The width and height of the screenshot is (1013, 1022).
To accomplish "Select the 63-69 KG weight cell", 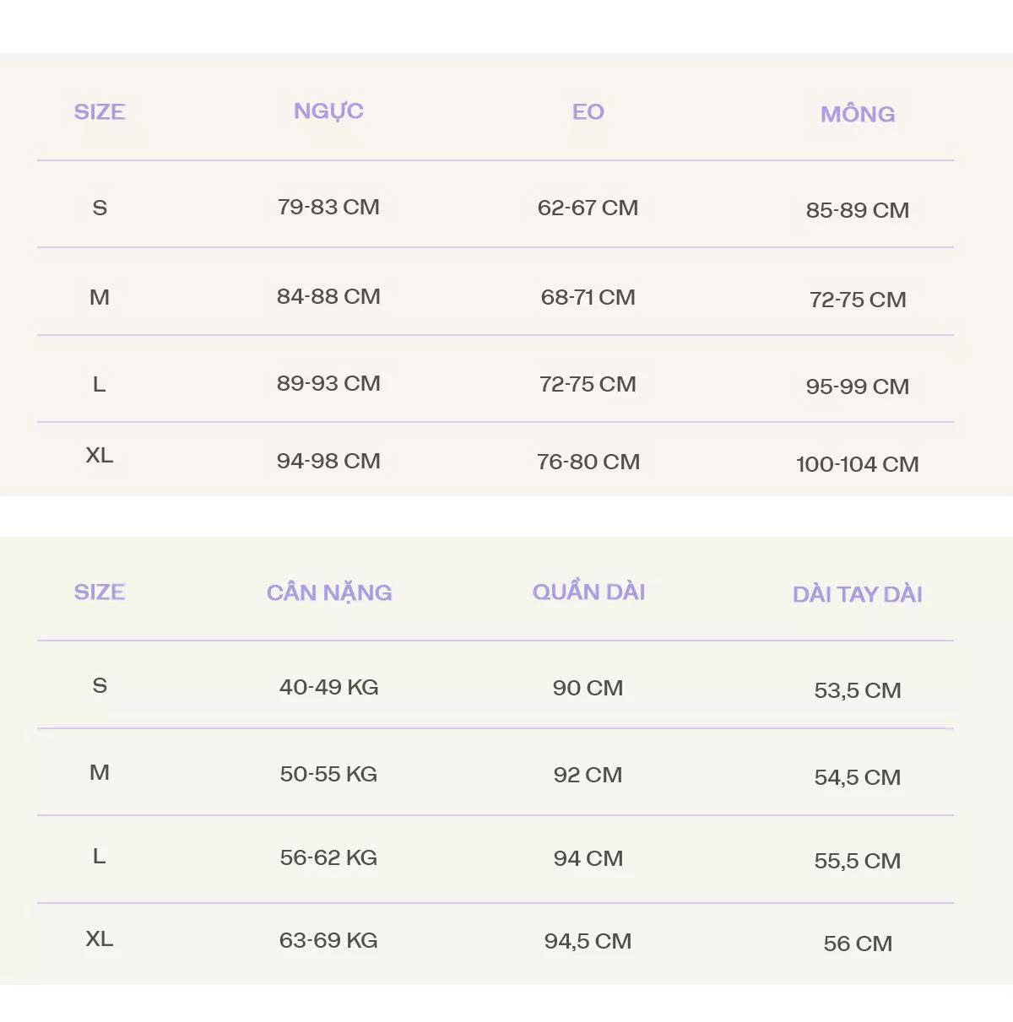I will click(328, 941).
